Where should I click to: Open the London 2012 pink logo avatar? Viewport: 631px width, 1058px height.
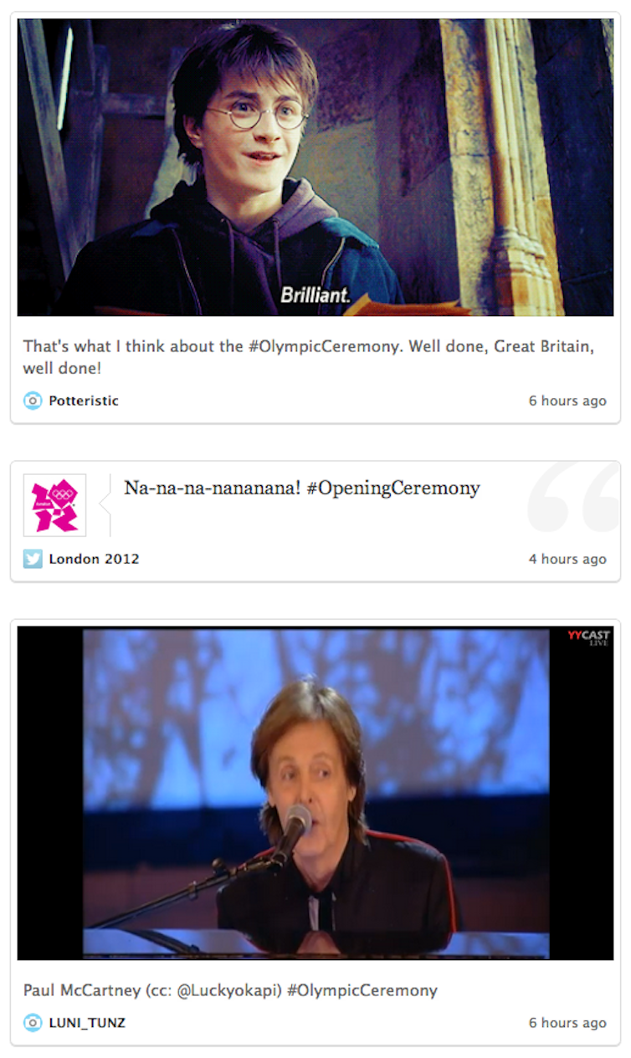pyautogui.click(x=54, y=505)
